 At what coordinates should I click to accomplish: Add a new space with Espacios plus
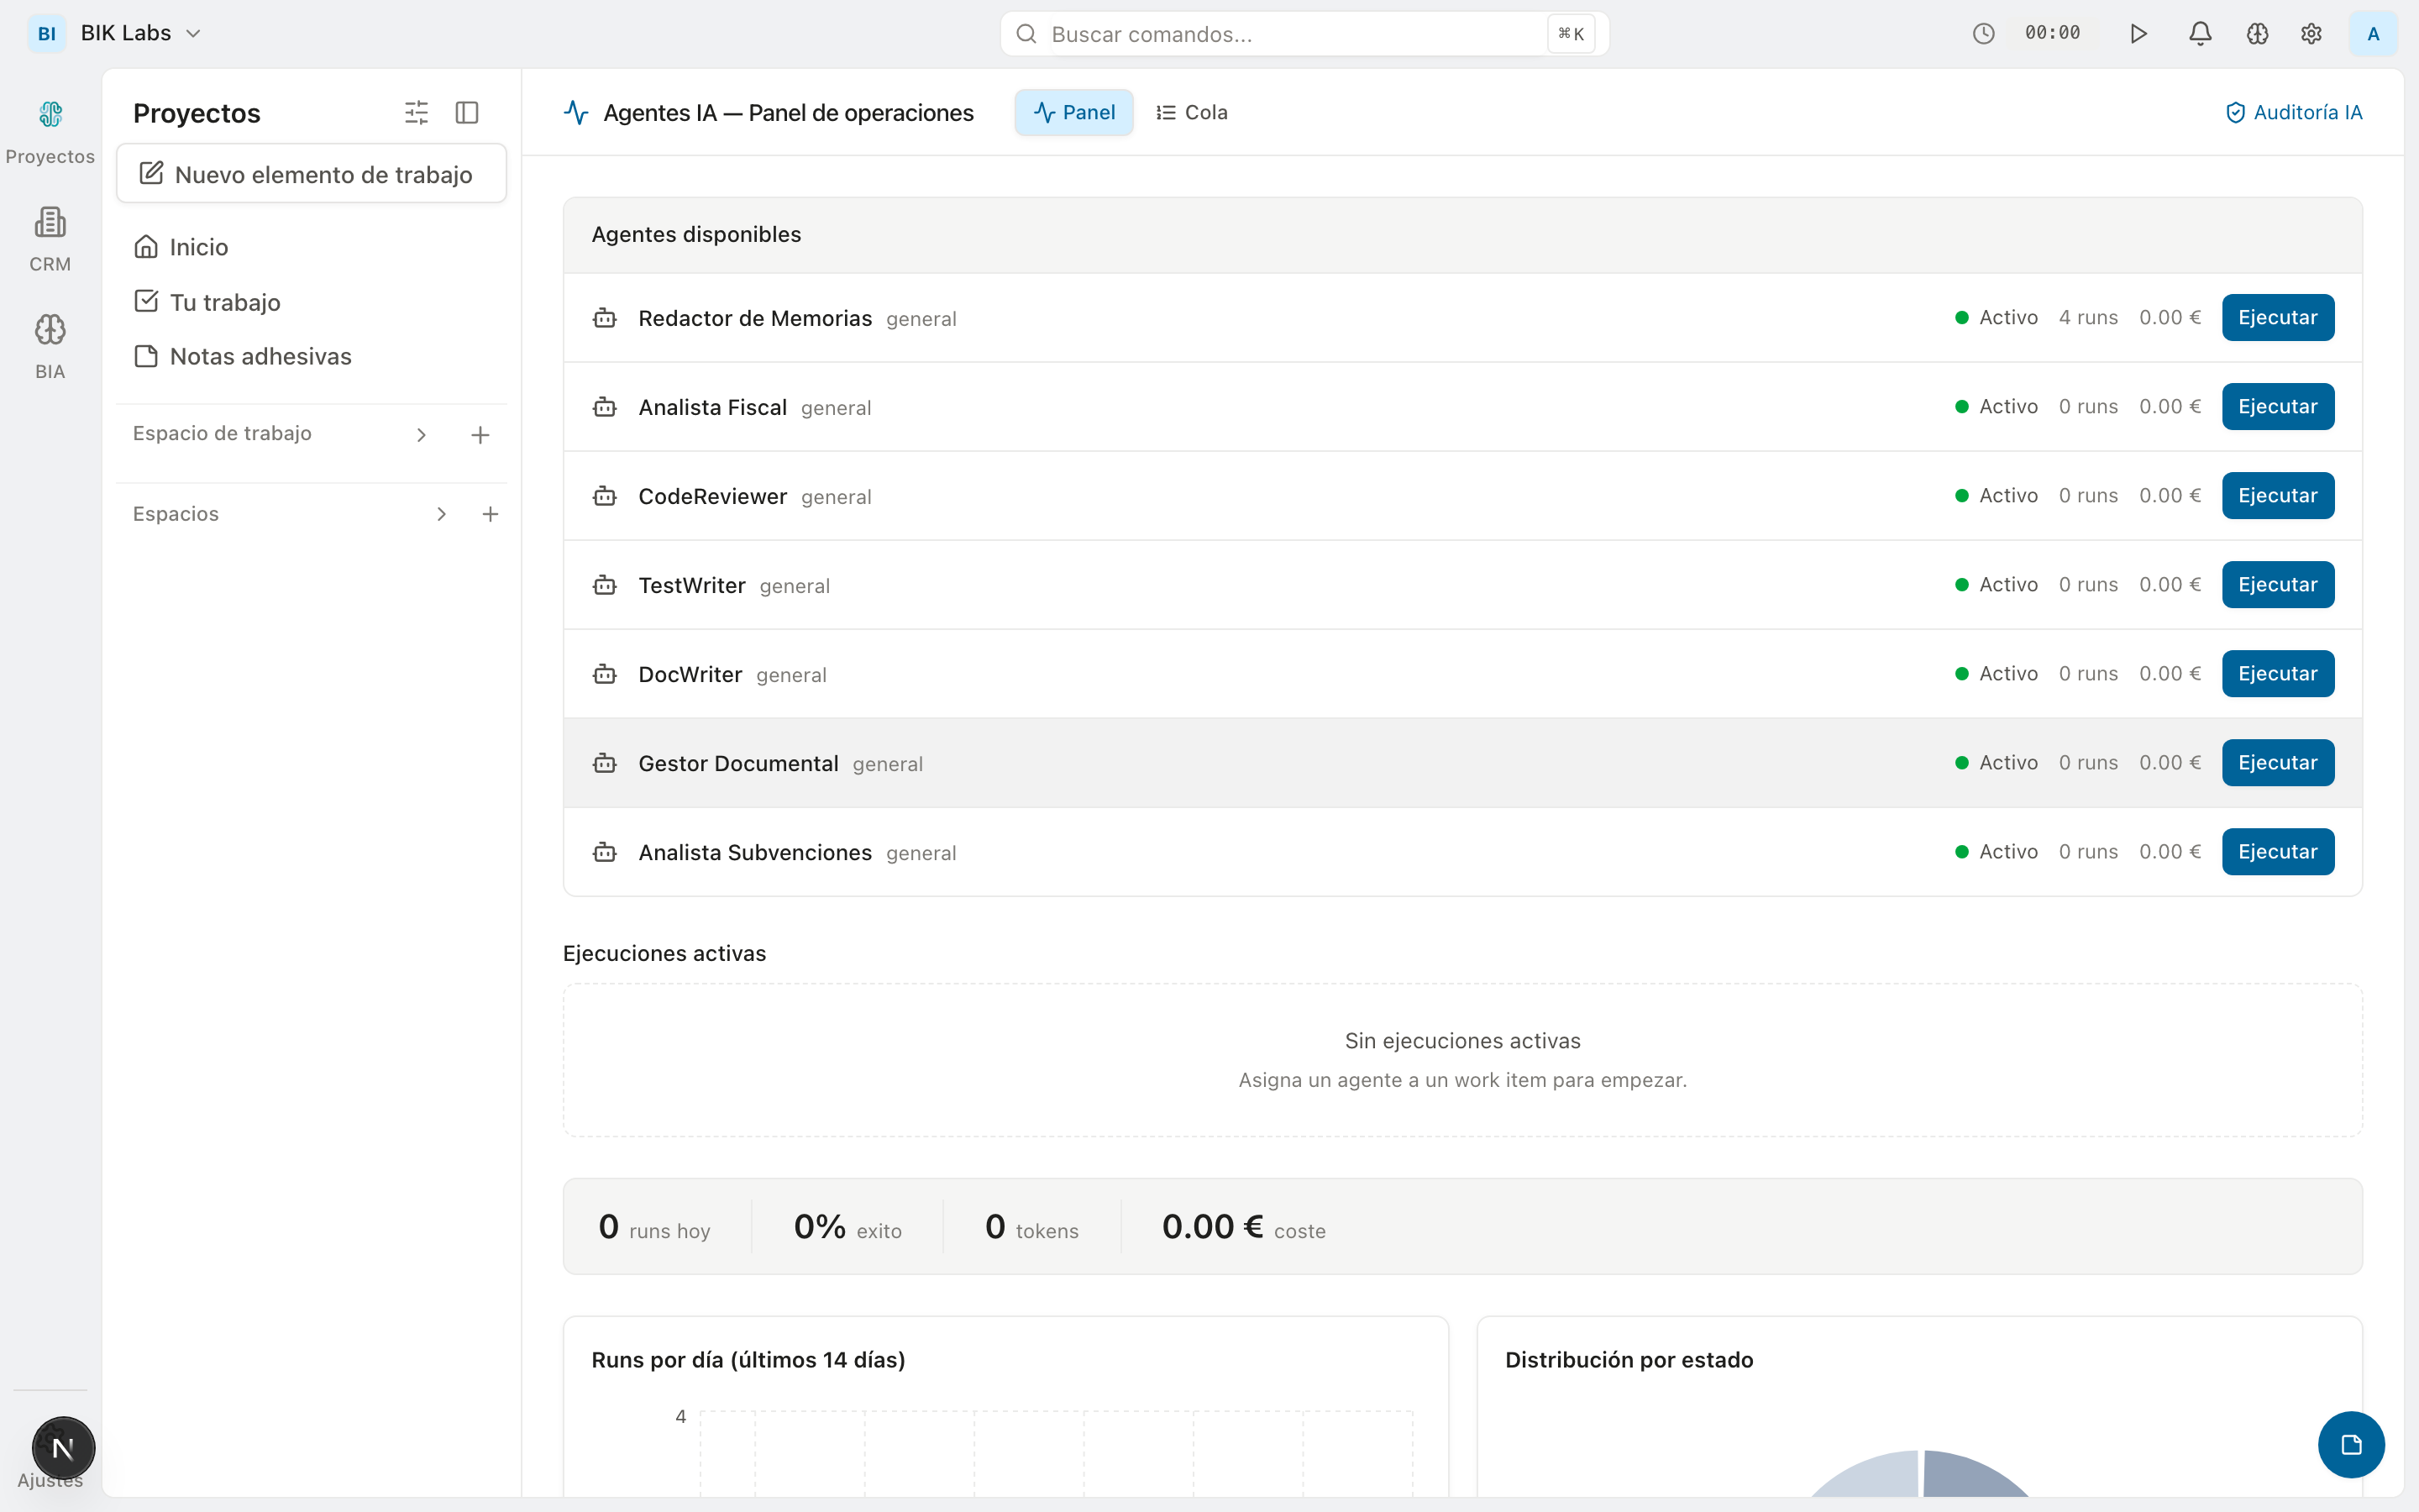point(490,514)
